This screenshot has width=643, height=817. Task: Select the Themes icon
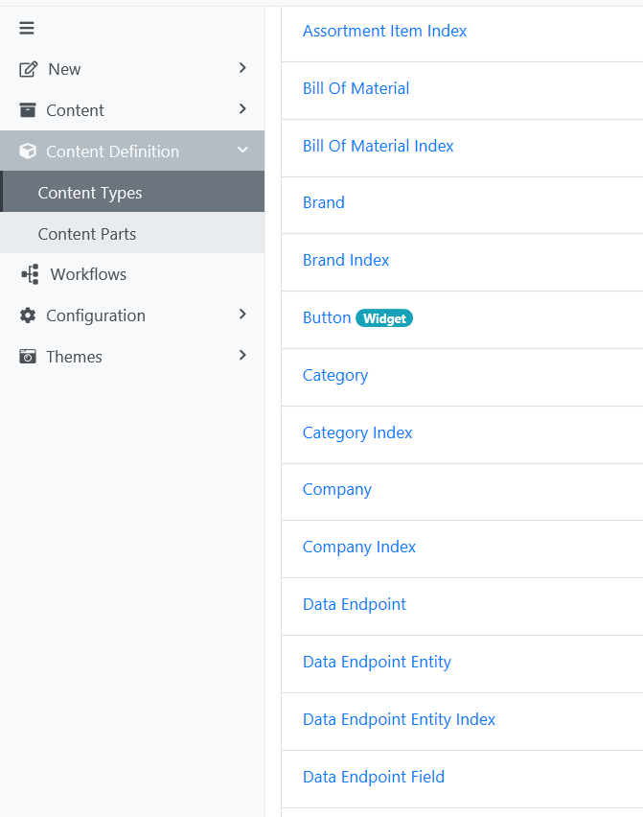(x=26, y=356)
